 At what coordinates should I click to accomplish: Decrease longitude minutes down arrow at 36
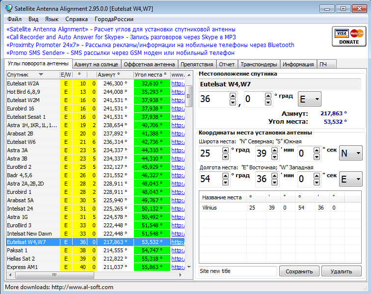tap(274, 183)
